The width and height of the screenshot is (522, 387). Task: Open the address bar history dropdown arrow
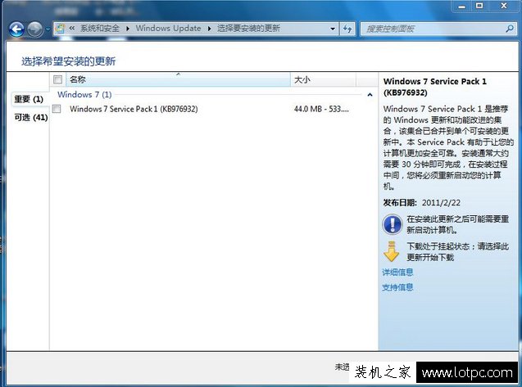tap(331, 29)
